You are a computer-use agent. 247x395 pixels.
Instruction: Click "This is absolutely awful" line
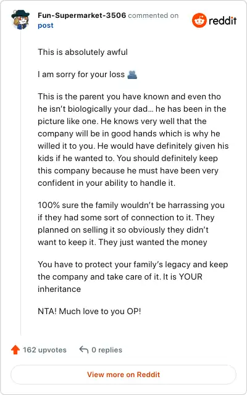(x=83, y=52)
